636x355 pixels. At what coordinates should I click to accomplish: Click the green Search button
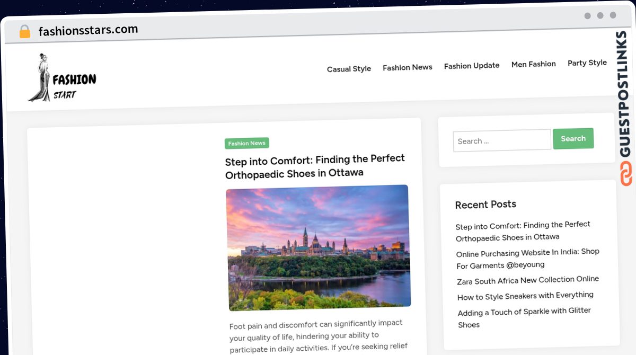pyautogui.click(x=573, y=139)
